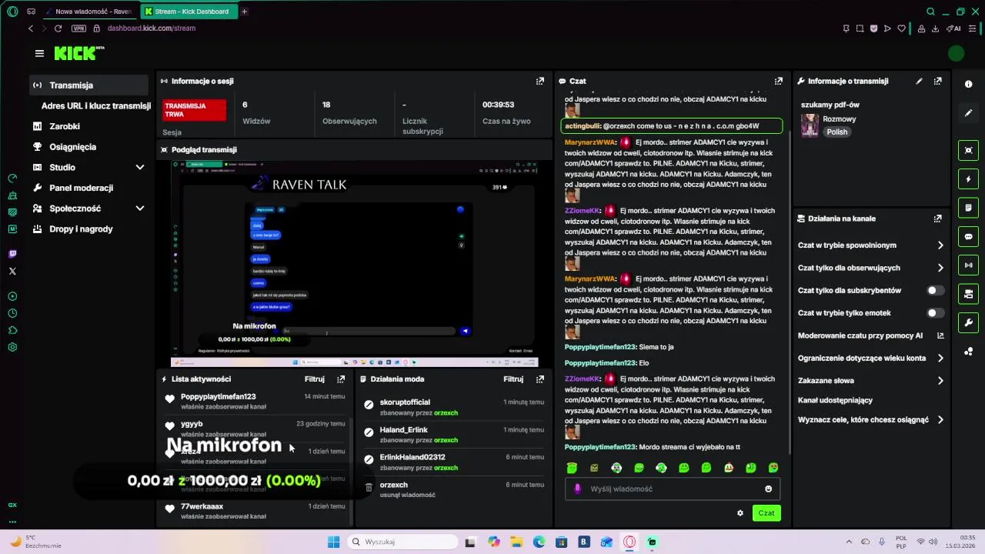985x554 pixels.
Task: Click the info icon in right sidebar
Action: click(968, 84)
